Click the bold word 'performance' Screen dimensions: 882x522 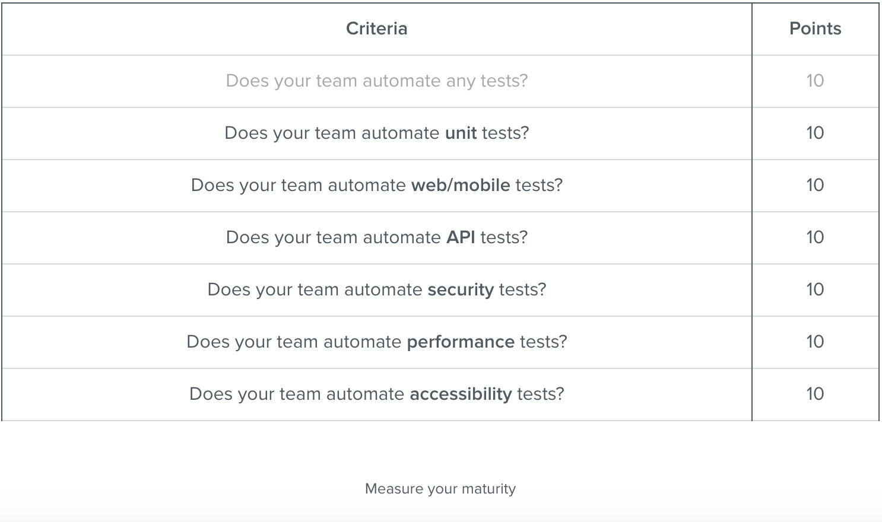coord(461,342)
